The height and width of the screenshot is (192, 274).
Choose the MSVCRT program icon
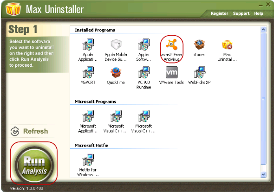coord(88,72)
